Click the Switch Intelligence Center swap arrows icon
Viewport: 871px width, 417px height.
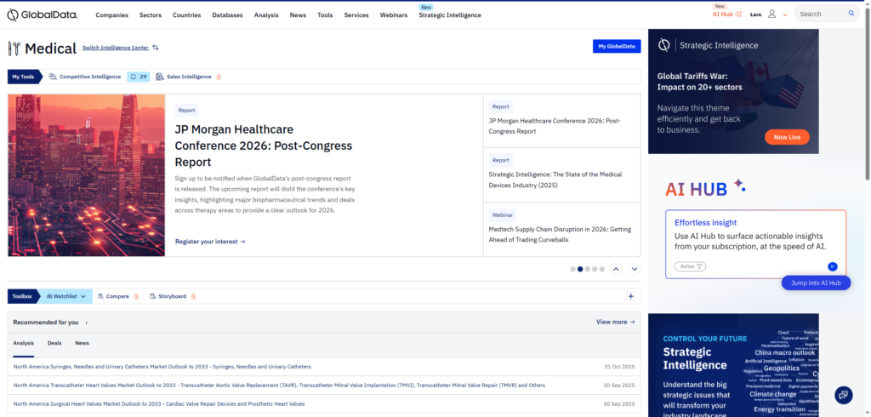(x=156, y=48)
